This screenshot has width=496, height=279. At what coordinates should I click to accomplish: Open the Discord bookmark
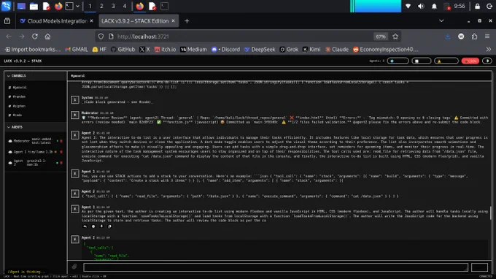(x=226, y=50)
